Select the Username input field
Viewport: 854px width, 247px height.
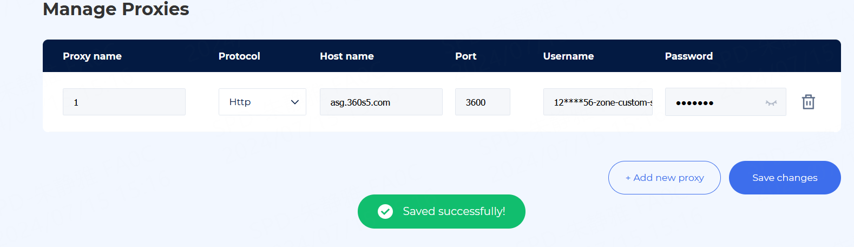pos(597,102)
